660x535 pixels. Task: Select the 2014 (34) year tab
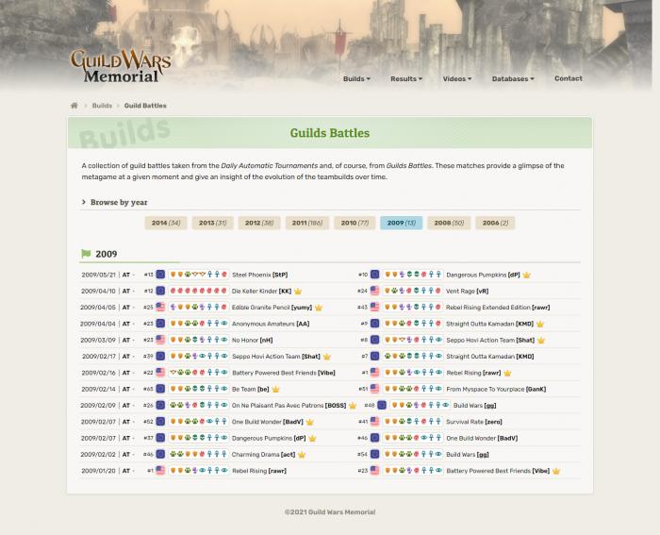point(166,223)
